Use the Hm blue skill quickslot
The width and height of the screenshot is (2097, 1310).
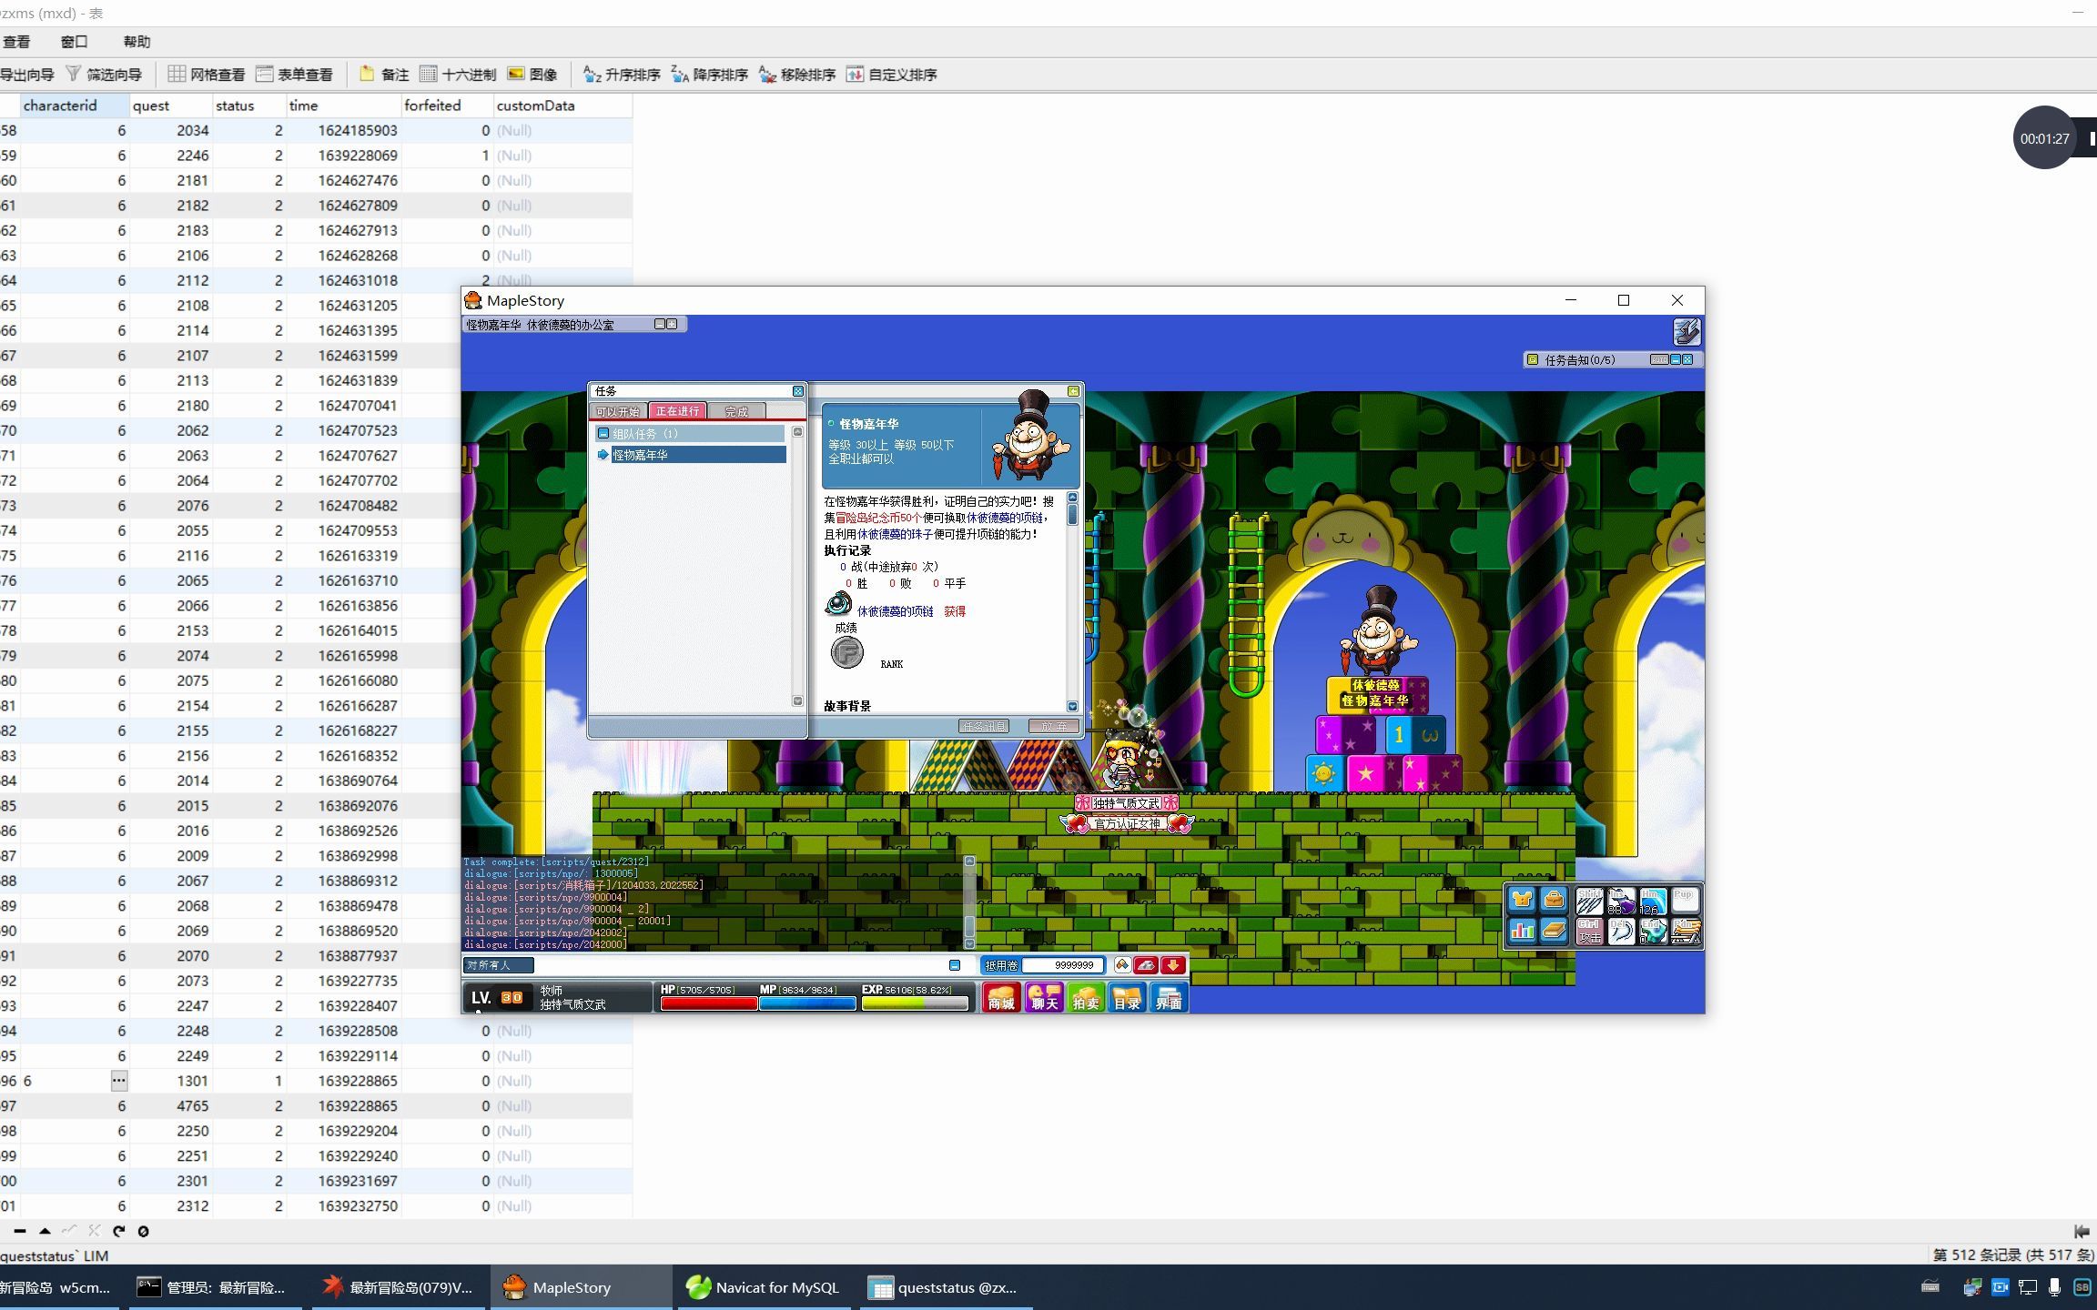(1653, 900)
